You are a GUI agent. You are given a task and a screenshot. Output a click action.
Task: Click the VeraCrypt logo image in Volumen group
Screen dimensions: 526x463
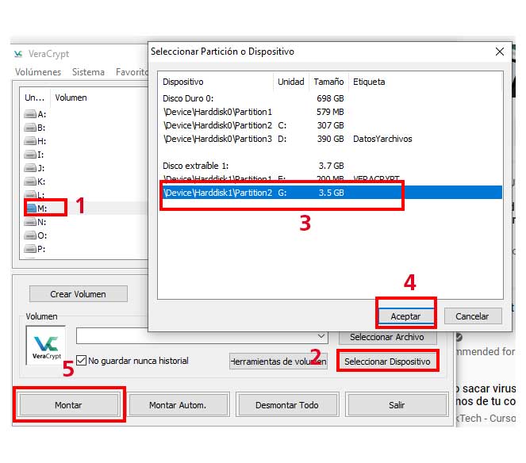pyautogui.click(x=46, y=346)
